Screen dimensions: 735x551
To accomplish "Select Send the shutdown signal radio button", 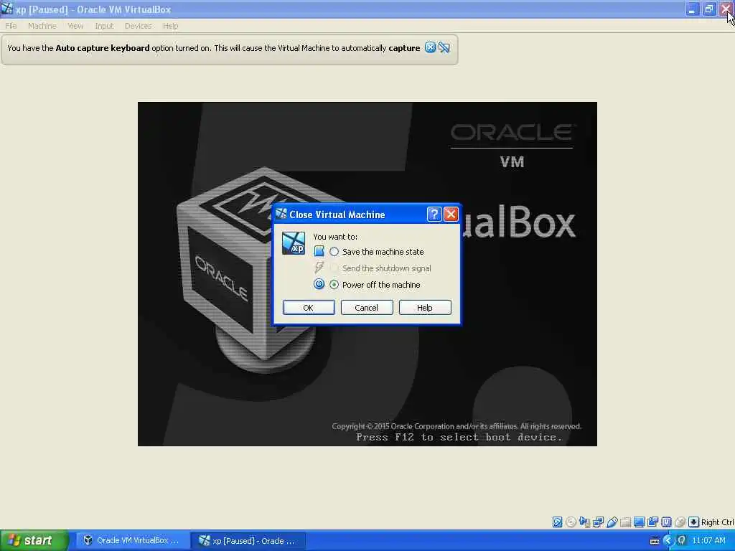I will tap(334, 268).
